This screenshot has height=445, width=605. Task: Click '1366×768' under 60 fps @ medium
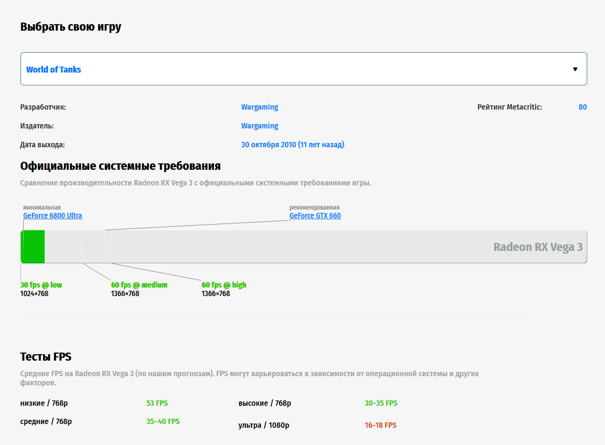[x=125, y=294]
